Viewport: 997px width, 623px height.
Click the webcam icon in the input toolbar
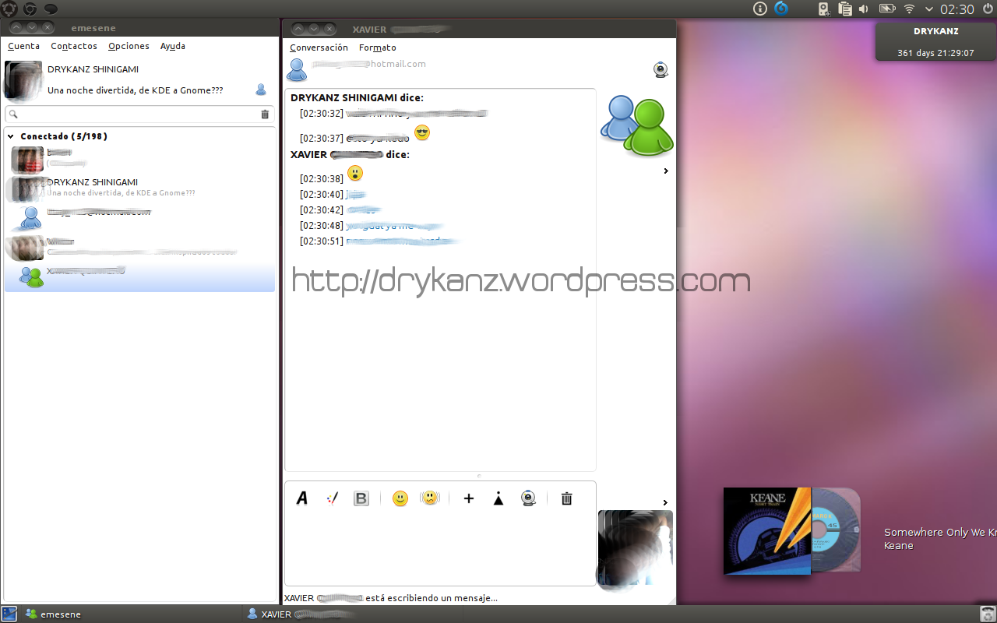pyautogui.click(x=528, y=498)
